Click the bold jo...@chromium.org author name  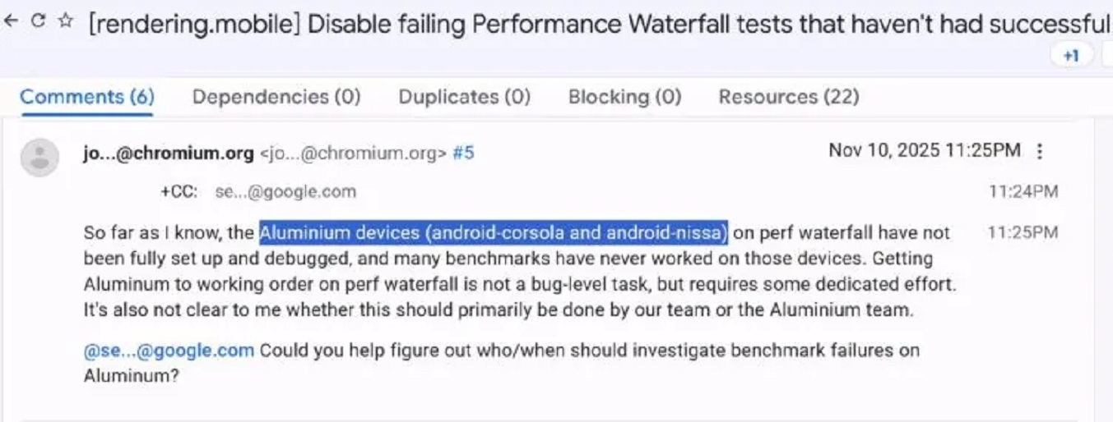(x=169, y=152)
